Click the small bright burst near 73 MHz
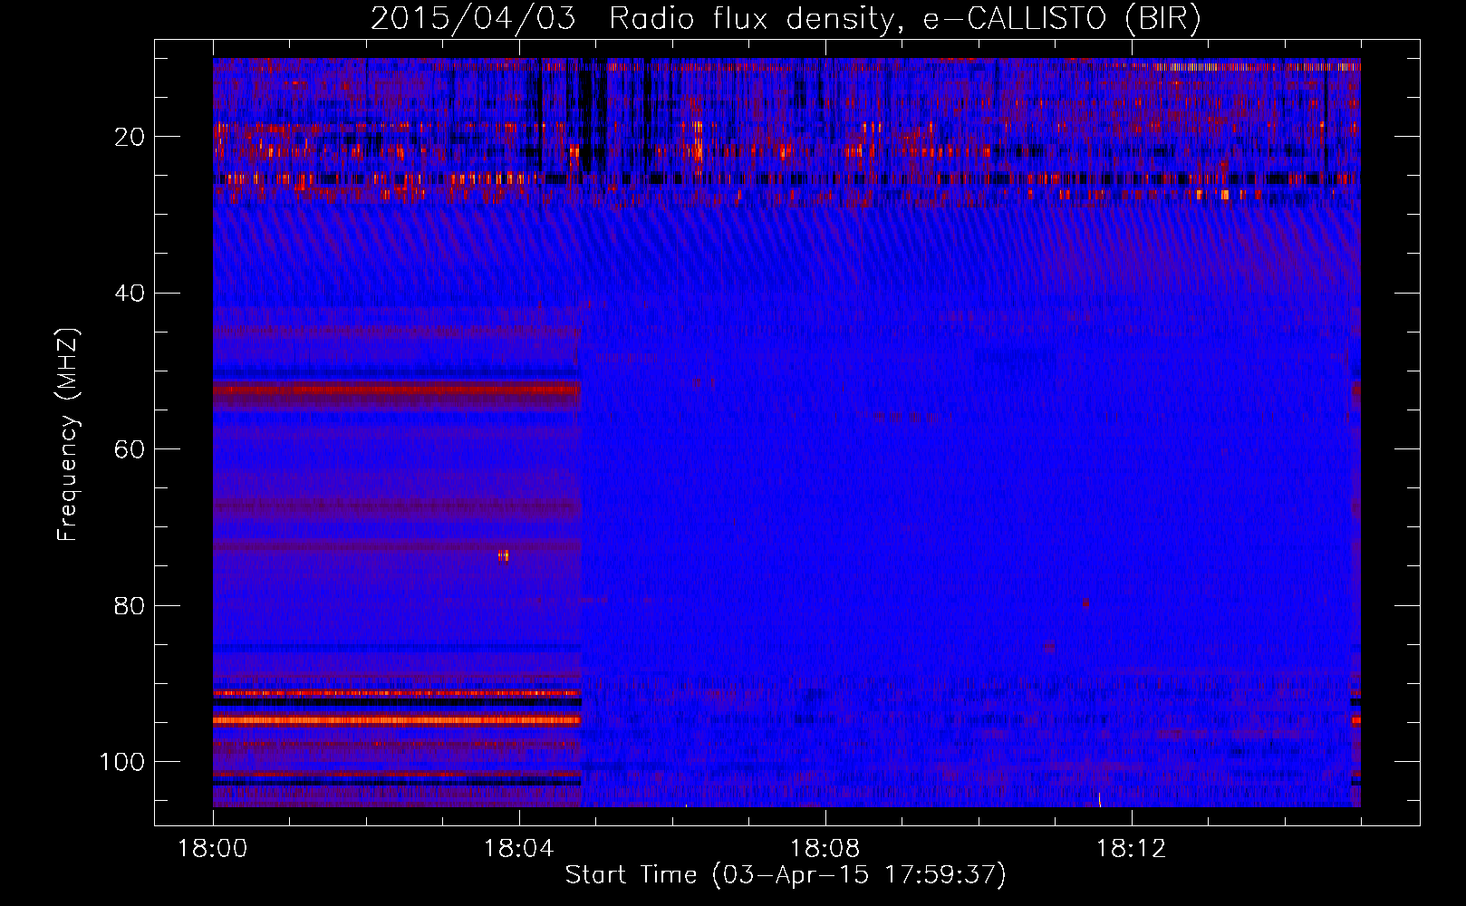Screen dimensions: 1466x906 [x=504, y=554]
